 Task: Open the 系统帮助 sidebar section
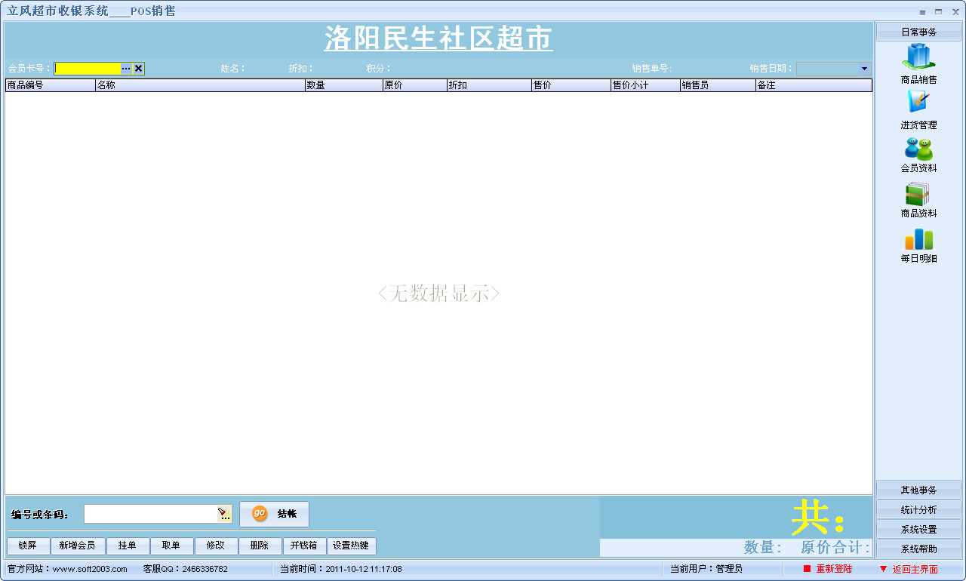[x=918, y=549]
